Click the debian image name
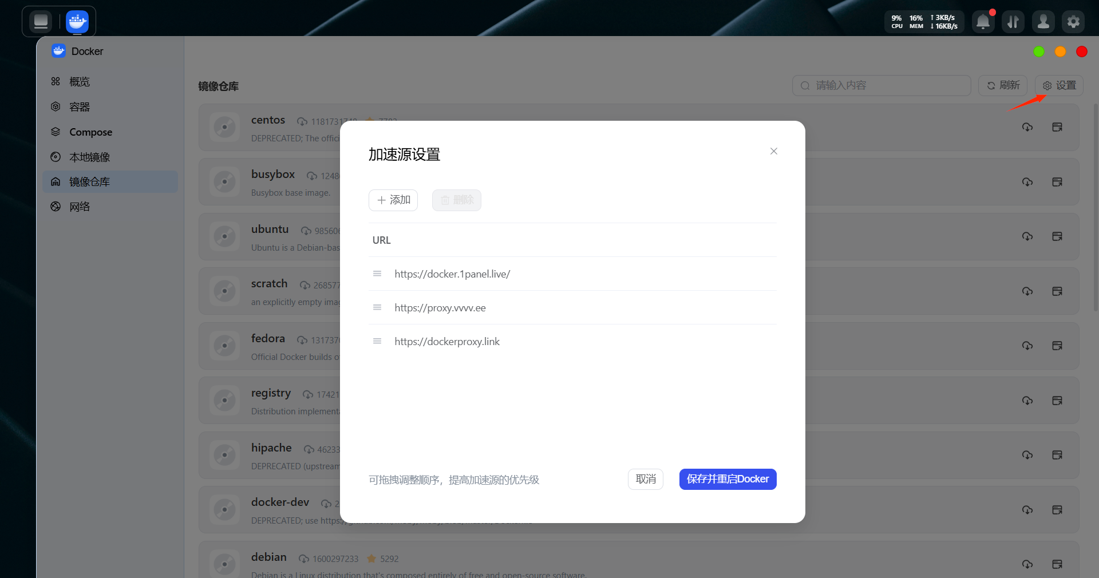The image size is (1099, 578). pos(268,557)
